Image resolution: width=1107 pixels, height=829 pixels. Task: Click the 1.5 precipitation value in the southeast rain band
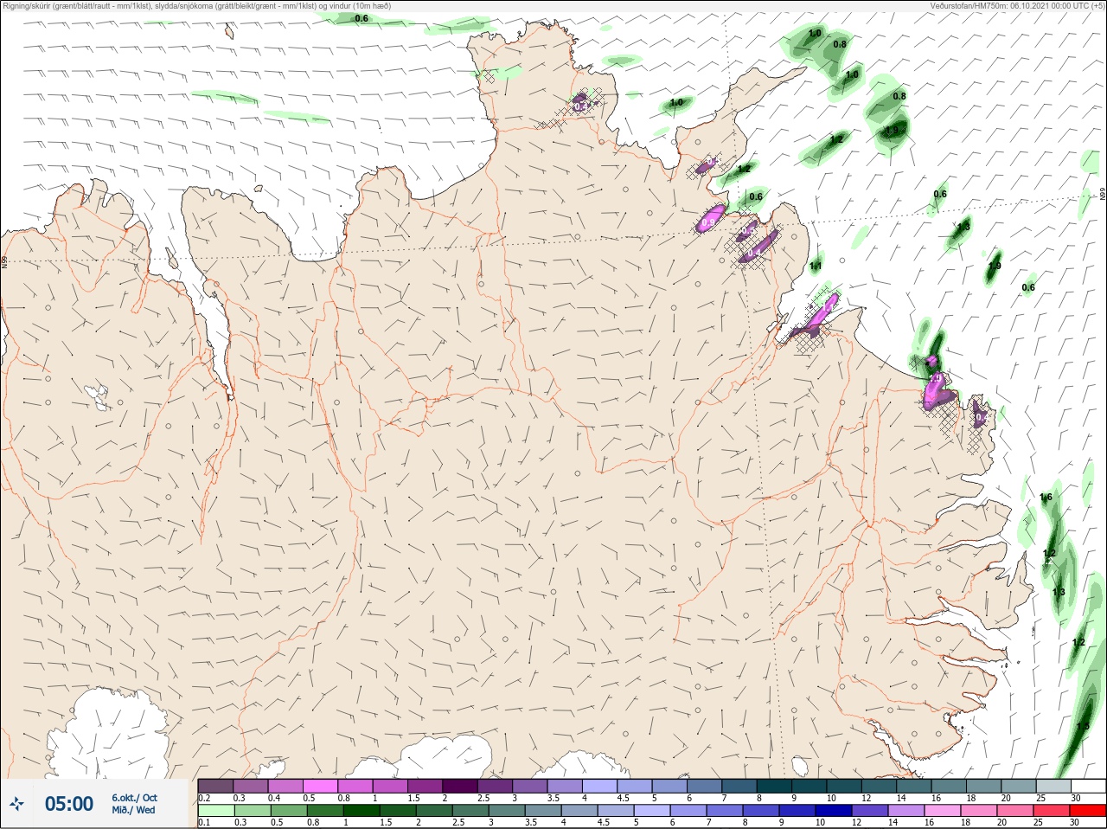point(1083,727)
